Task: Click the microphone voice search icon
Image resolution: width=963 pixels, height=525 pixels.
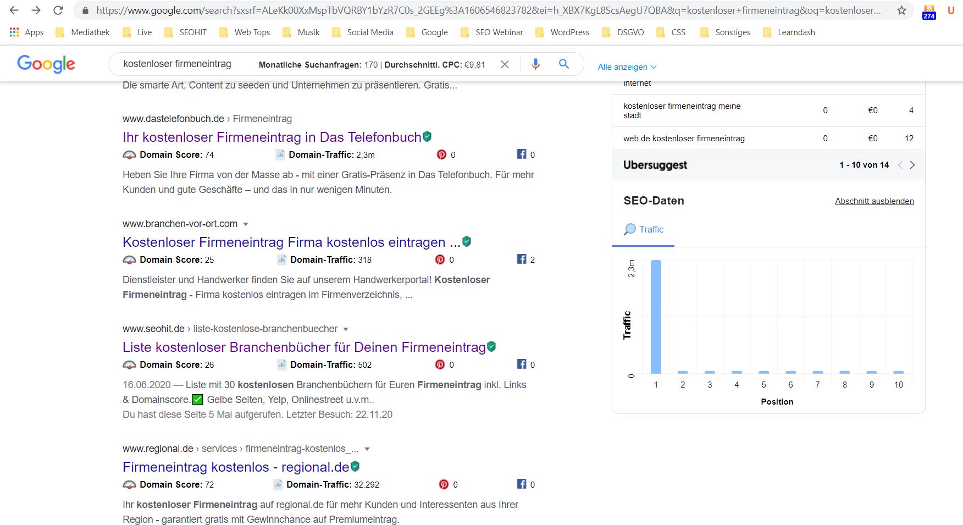Action: coord(535,64)
